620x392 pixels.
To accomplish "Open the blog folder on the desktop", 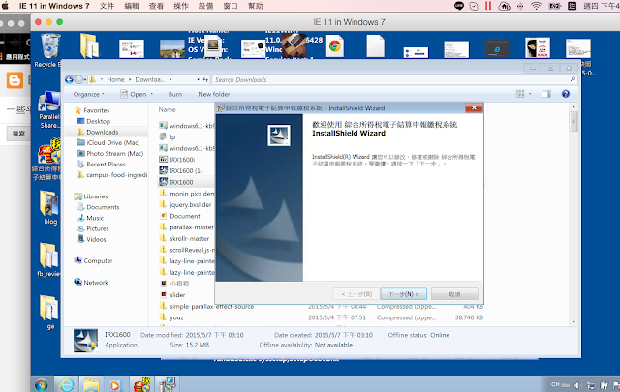I will point(49,207).
